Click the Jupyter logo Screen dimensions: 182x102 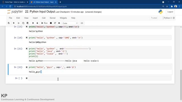pyautogui.click(x=15, y=12)
